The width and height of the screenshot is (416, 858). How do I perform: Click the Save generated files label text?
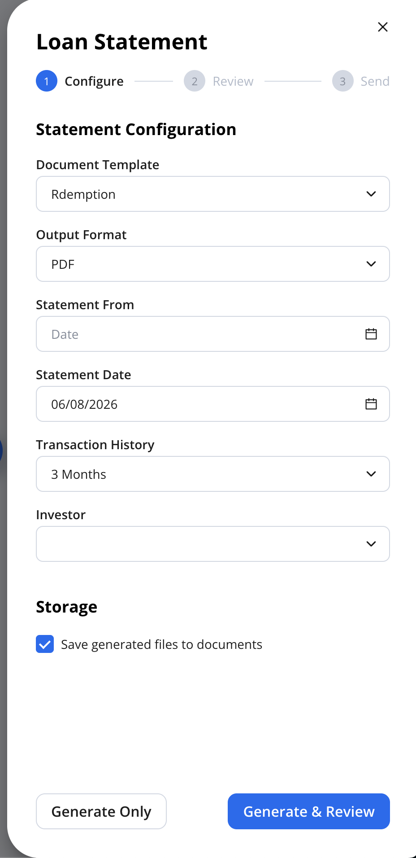pyautogui.click(x=162, y=644)
